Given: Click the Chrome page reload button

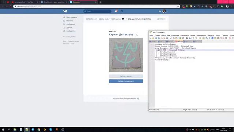Looking at the screenshot, I should (11, 7).
